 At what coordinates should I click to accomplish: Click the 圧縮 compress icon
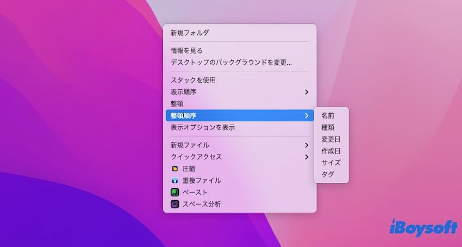pos(175,169)
